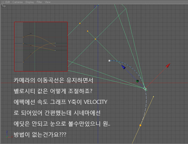Select the orange spline point on yellow tangent line
Screen dimensions: 188x144
click(140, 125)
